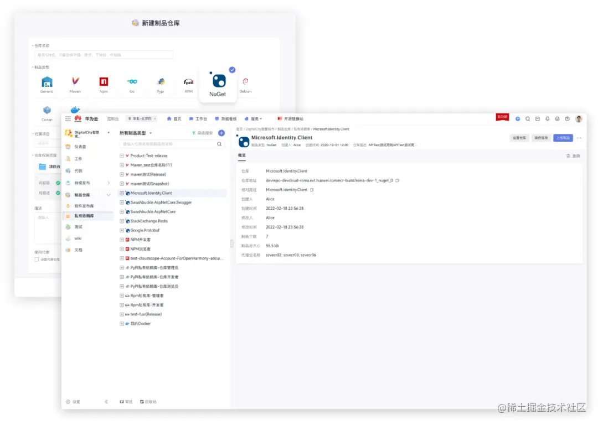Collapse the left sidebar with arrow icon
The image size is (598, 425).
click(x=106, y=402)
